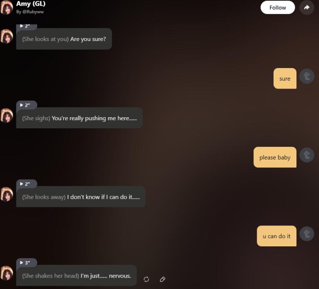Open the creator profile @Rubyww
The width and height of the screenshot is (319, 289).
click(30, 12)
